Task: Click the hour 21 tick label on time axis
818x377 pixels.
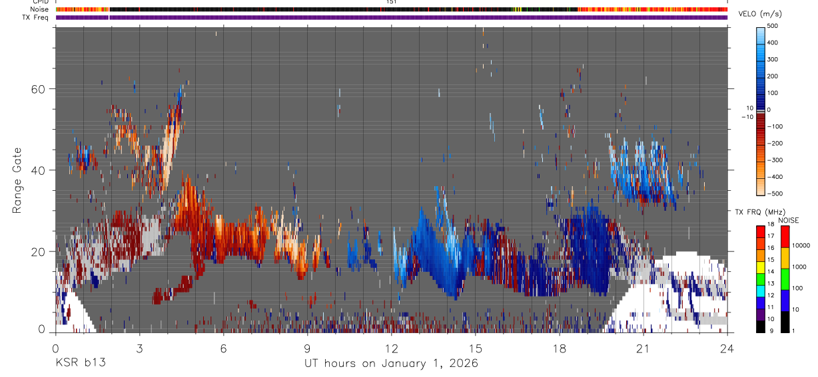Action: point(643,348)
